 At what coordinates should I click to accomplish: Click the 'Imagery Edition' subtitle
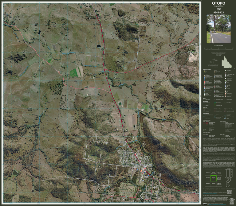click(x=218, y=6)
